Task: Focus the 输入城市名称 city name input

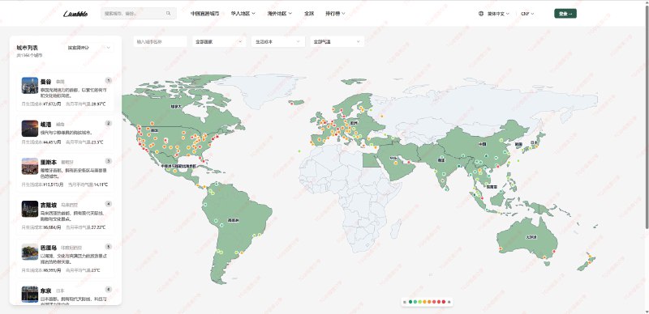Action: click(160, 42)
